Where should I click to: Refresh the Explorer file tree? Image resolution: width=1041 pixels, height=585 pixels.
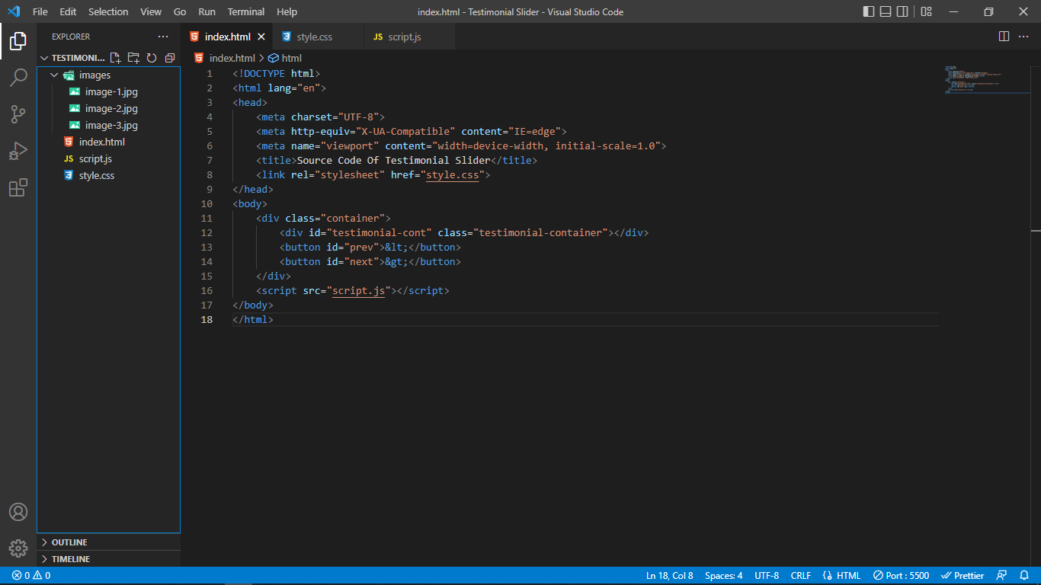152,58
